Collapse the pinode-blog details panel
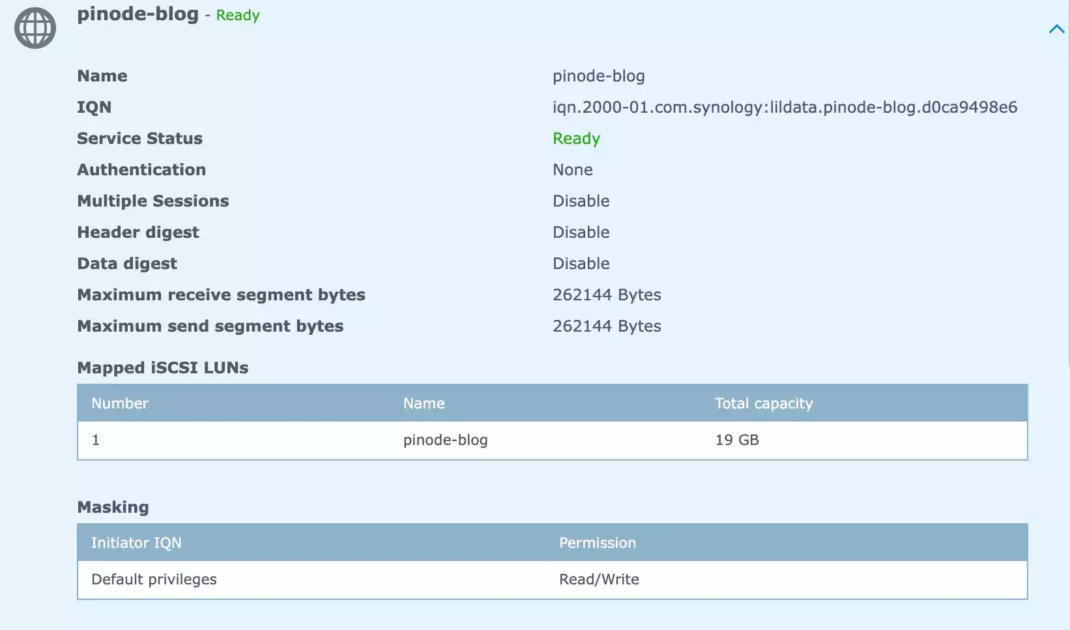 pyautogui.click(x=1056, y=29)
